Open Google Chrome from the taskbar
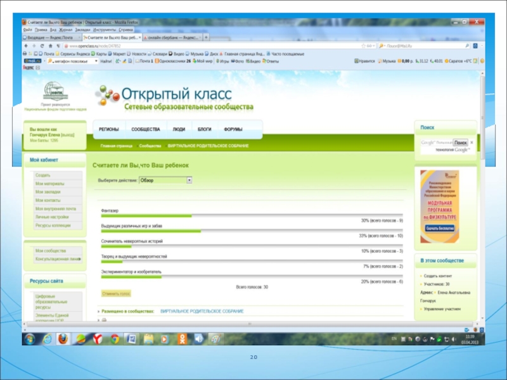507x380 pixels. pyautogui.click(x=115, y=339)
